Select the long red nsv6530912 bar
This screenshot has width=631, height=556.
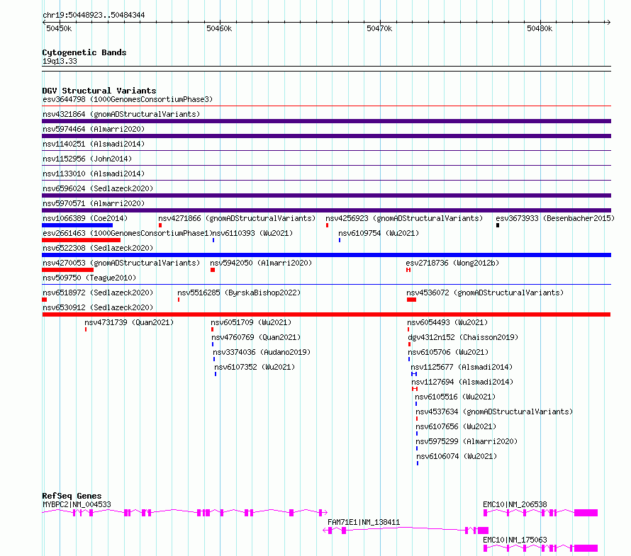click(x=326, y=314)
